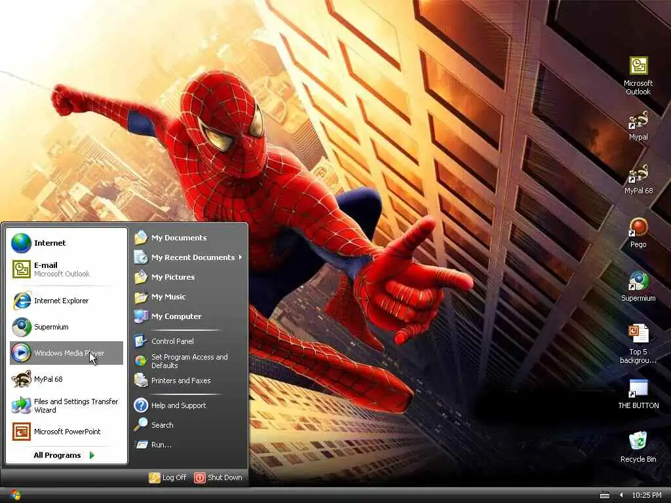
Task: Click the Files and Settings Transfer Wizard icon
Action: (x=22, y=405)
